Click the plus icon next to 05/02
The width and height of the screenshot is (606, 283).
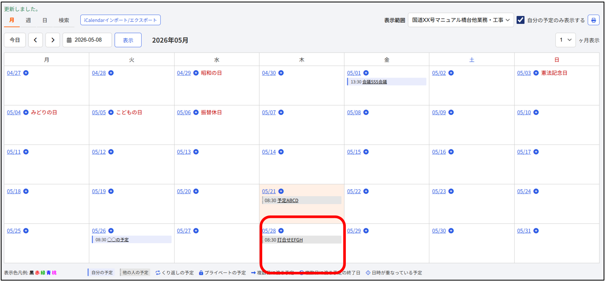click(x=451, y=73)
